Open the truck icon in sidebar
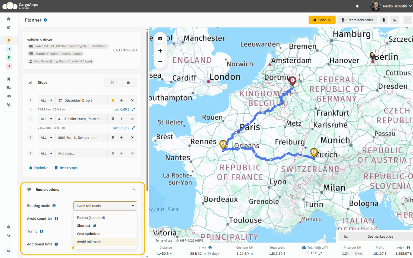413x258 pixels. (9, 88)
